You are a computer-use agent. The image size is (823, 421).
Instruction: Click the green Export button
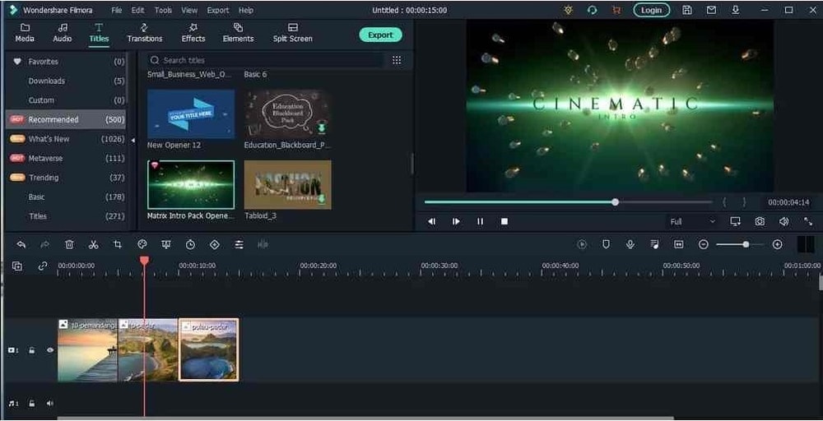380,35
